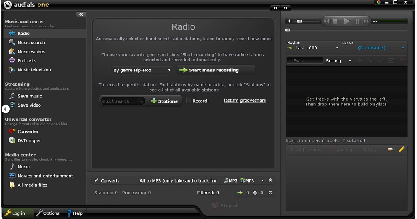Click the playlist Filter field
Image resolution: width=417 pixels, height=219 pixels.
pos(305,60)
